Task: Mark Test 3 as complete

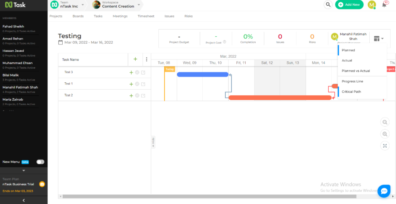Action: click(x=137, y=72)
